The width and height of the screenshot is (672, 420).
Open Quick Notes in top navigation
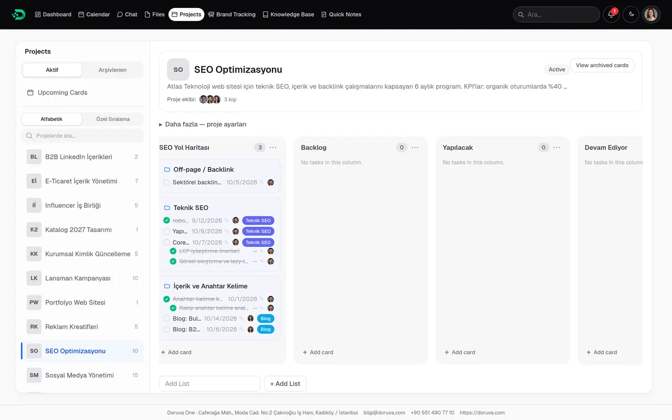click(x=341, y=14)
